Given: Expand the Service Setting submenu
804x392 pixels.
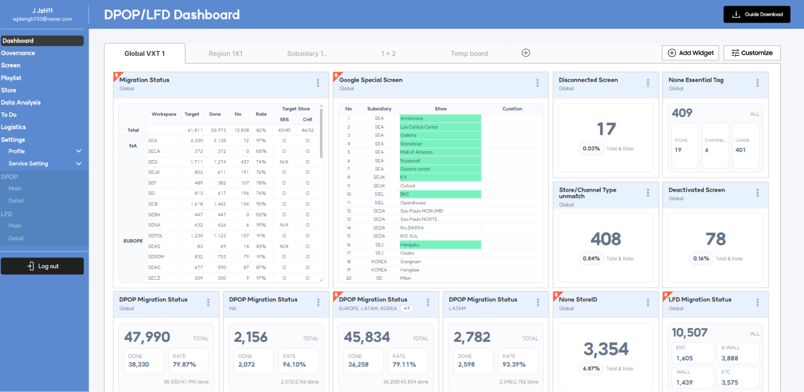Looking at the screenshot, I should coord(78,164).
